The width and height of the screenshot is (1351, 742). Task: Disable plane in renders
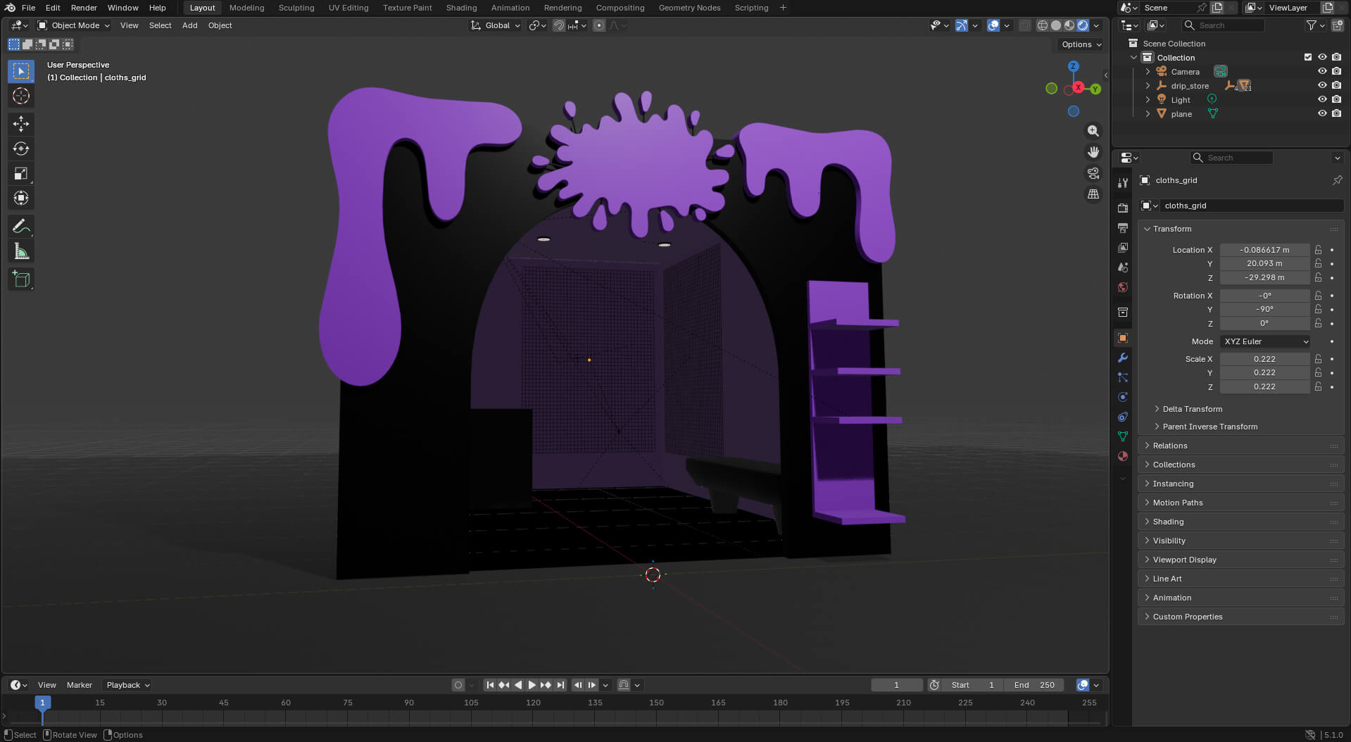click(1336, 113)
